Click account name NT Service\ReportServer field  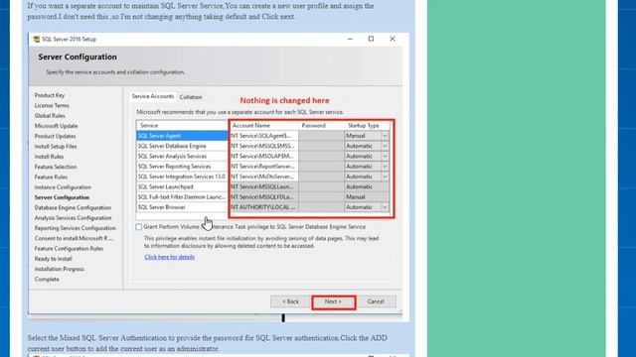click(x=264, y=167)
